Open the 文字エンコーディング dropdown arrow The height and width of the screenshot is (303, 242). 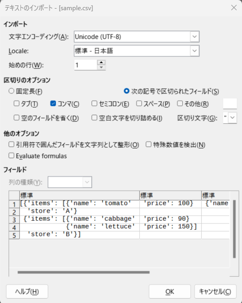pos(195,37)
